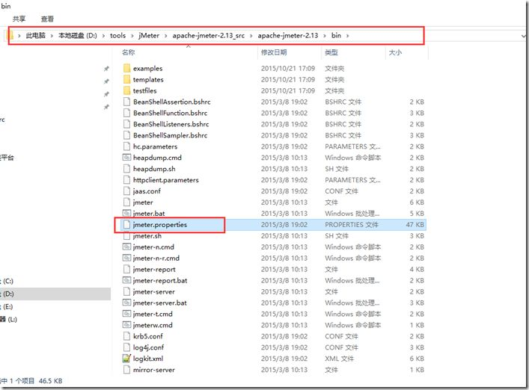Select the file named jmeter without extension
The image size is (529, 390).
click(143, 202)
